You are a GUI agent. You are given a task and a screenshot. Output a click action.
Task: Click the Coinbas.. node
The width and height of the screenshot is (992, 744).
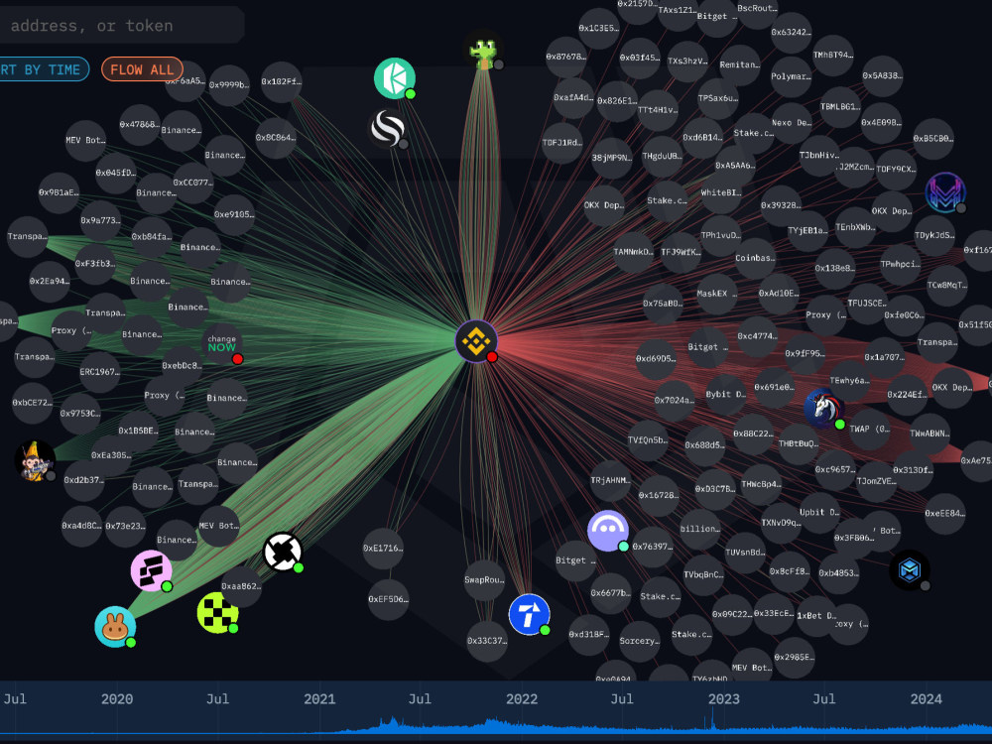[755, 258]
